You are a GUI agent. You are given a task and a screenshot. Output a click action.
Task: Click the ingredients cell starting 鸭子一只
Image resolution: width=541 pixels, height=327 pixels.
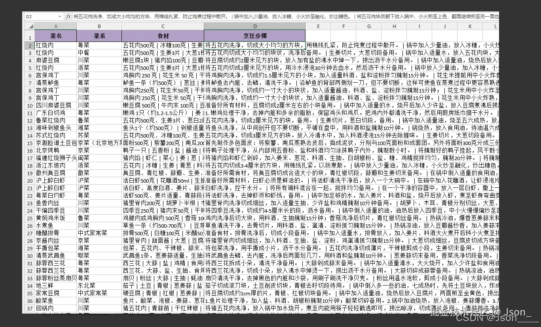pyautogui.click(x=163, y=150)
